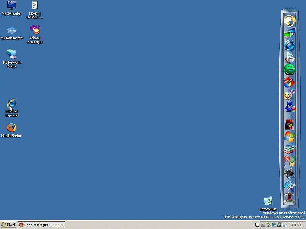Image resolution: width=306 pixels, height=229 pixels.
Task: Click the Windows flag with tools dock icon
Action: coord(290,161)
